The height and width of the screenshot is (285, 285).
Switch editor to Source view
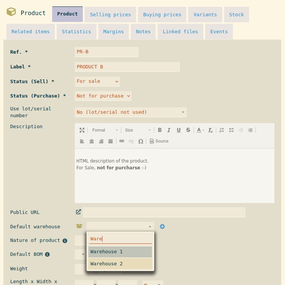tap(159, 141)
